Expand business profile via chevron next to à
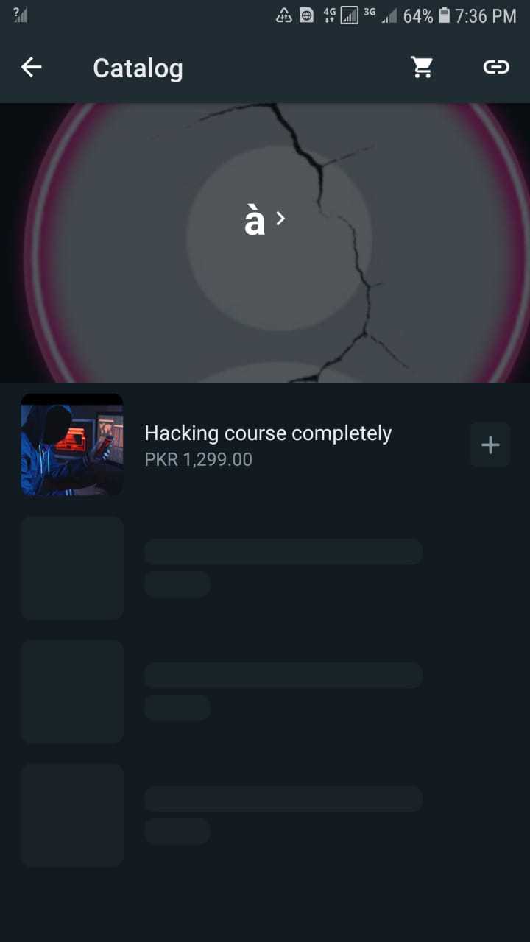This screenshot has height=942, width=530. pos(280,218)
